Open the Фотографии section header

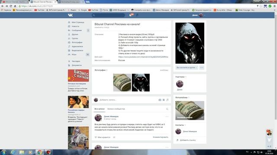click(x=100, y=70)
